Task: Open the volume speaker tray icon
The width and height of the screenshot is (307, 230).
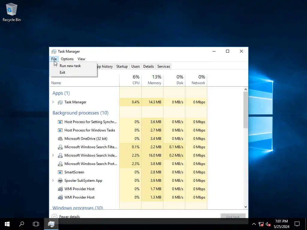Action: [268, 224]
